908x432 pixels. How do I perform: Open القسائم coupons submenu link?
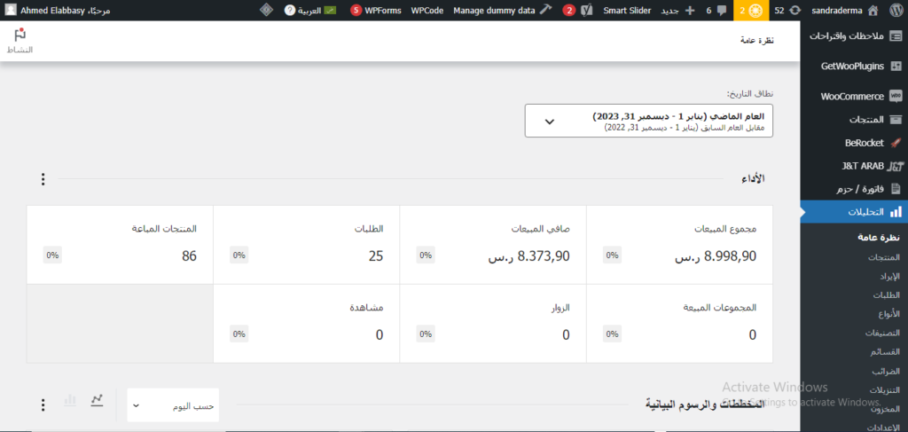pos(887,352)
